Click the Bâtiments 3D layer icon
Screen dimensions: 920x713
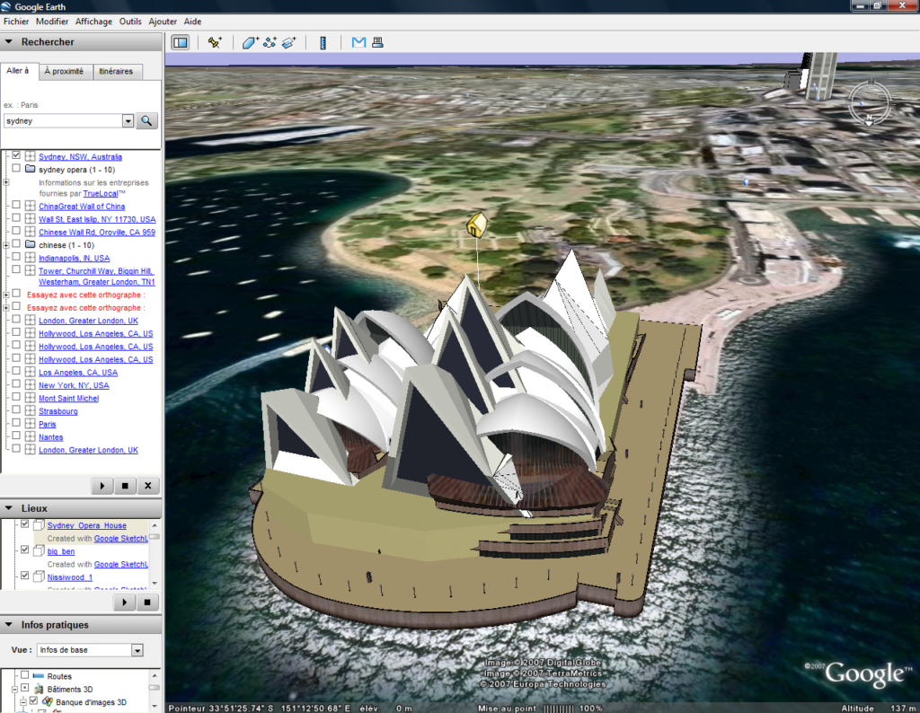tap(39, 689)
